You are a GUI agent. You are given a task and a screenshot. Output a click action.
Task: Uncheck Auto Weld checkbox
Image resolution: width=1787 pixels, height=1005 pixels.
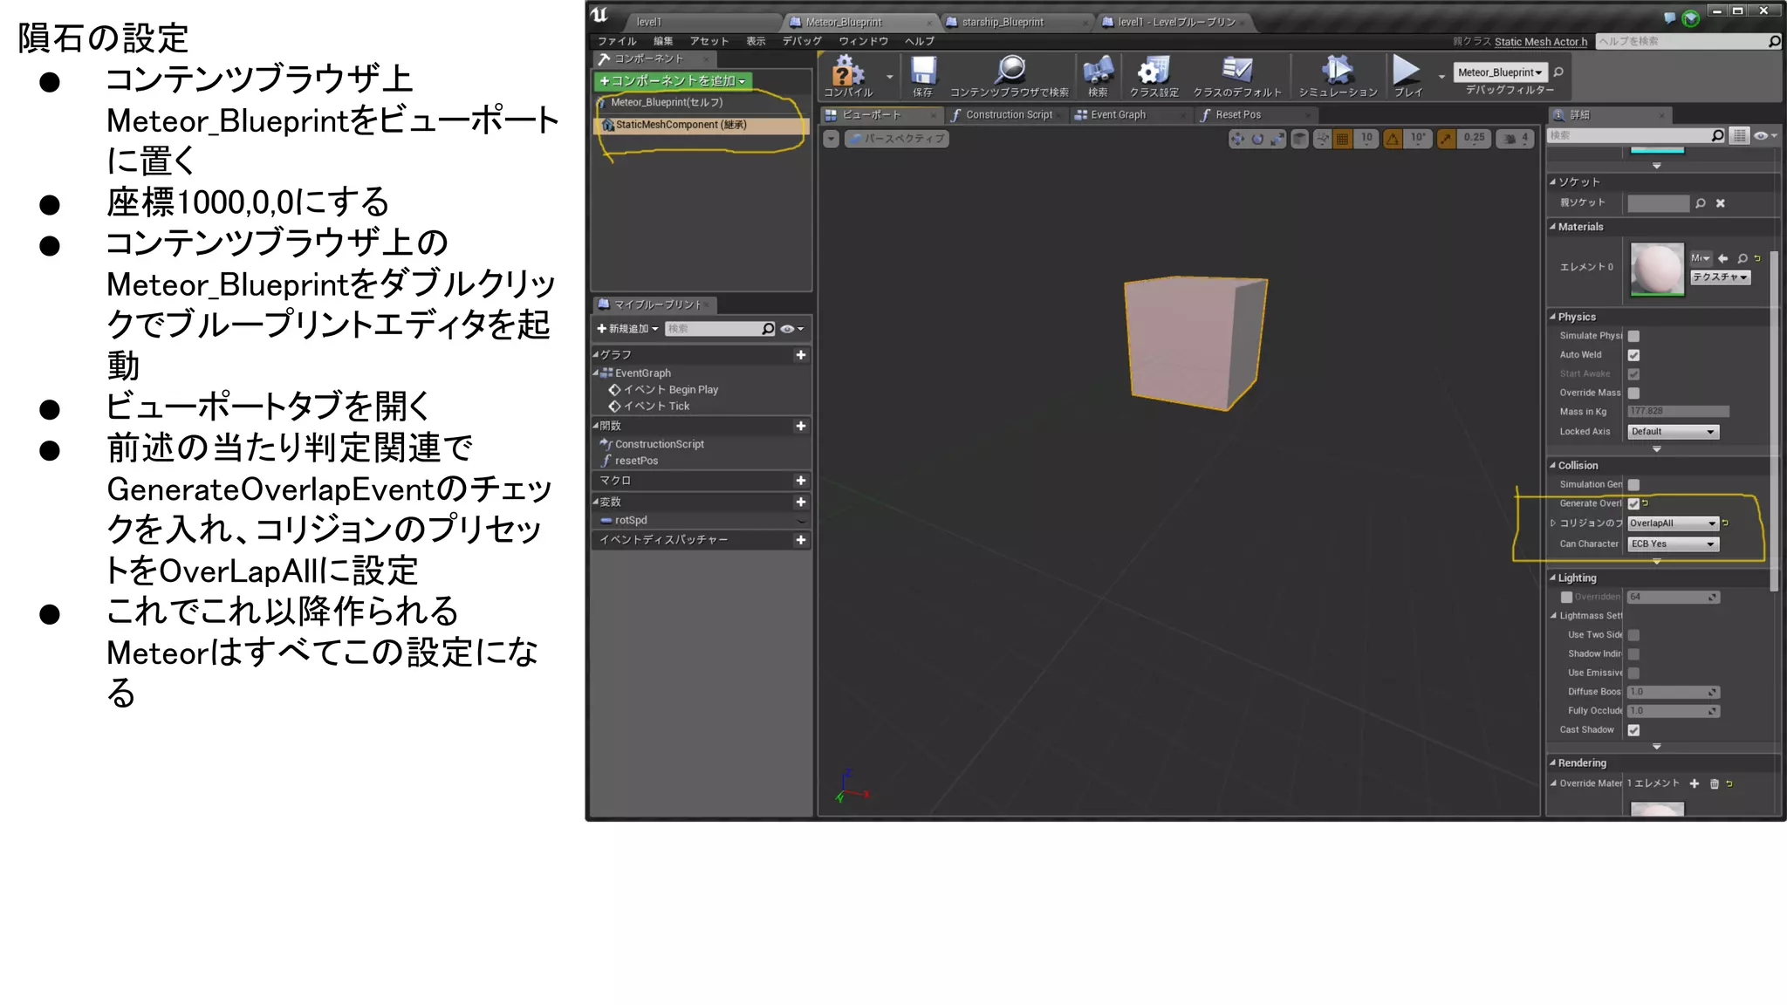click(x=1633, y=355)
